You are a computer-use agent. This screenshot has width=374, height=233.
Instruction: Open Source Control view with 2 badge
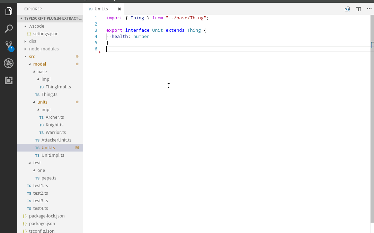click(x=9, y=46)
